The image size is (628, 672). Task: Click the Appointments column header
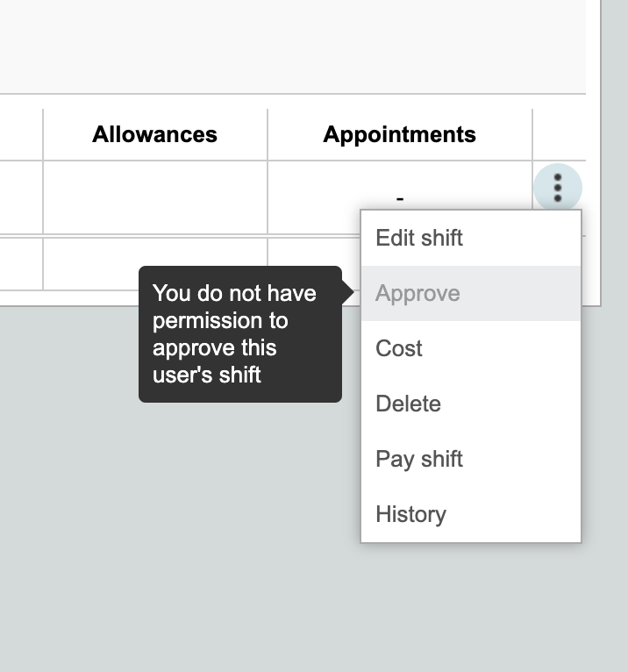point(399,134)
